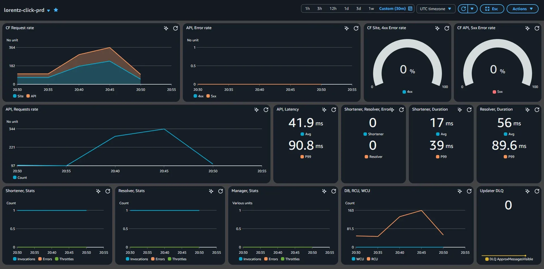Toggle 5xx series in API, Error rate legend
The height and width of the screenshot is (269, 544).
pyautogui.click(x=211, y=96)
